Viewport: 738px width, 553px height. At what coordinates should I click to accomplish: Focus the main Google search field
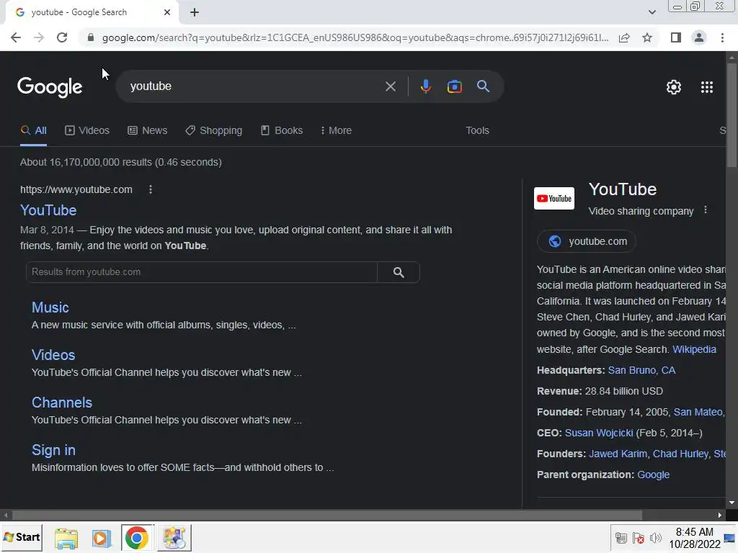(254, 86)
